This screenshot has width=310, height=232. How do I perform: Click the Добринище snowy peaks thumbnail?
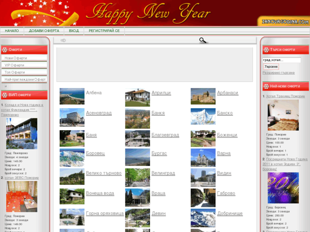coord(203,218)
